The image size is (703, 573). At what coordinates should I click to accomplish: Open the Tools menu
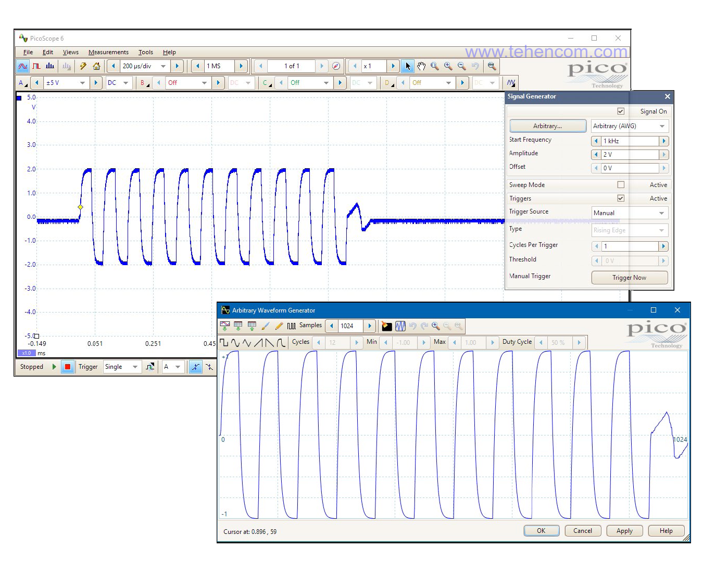(x=146, y=52)
